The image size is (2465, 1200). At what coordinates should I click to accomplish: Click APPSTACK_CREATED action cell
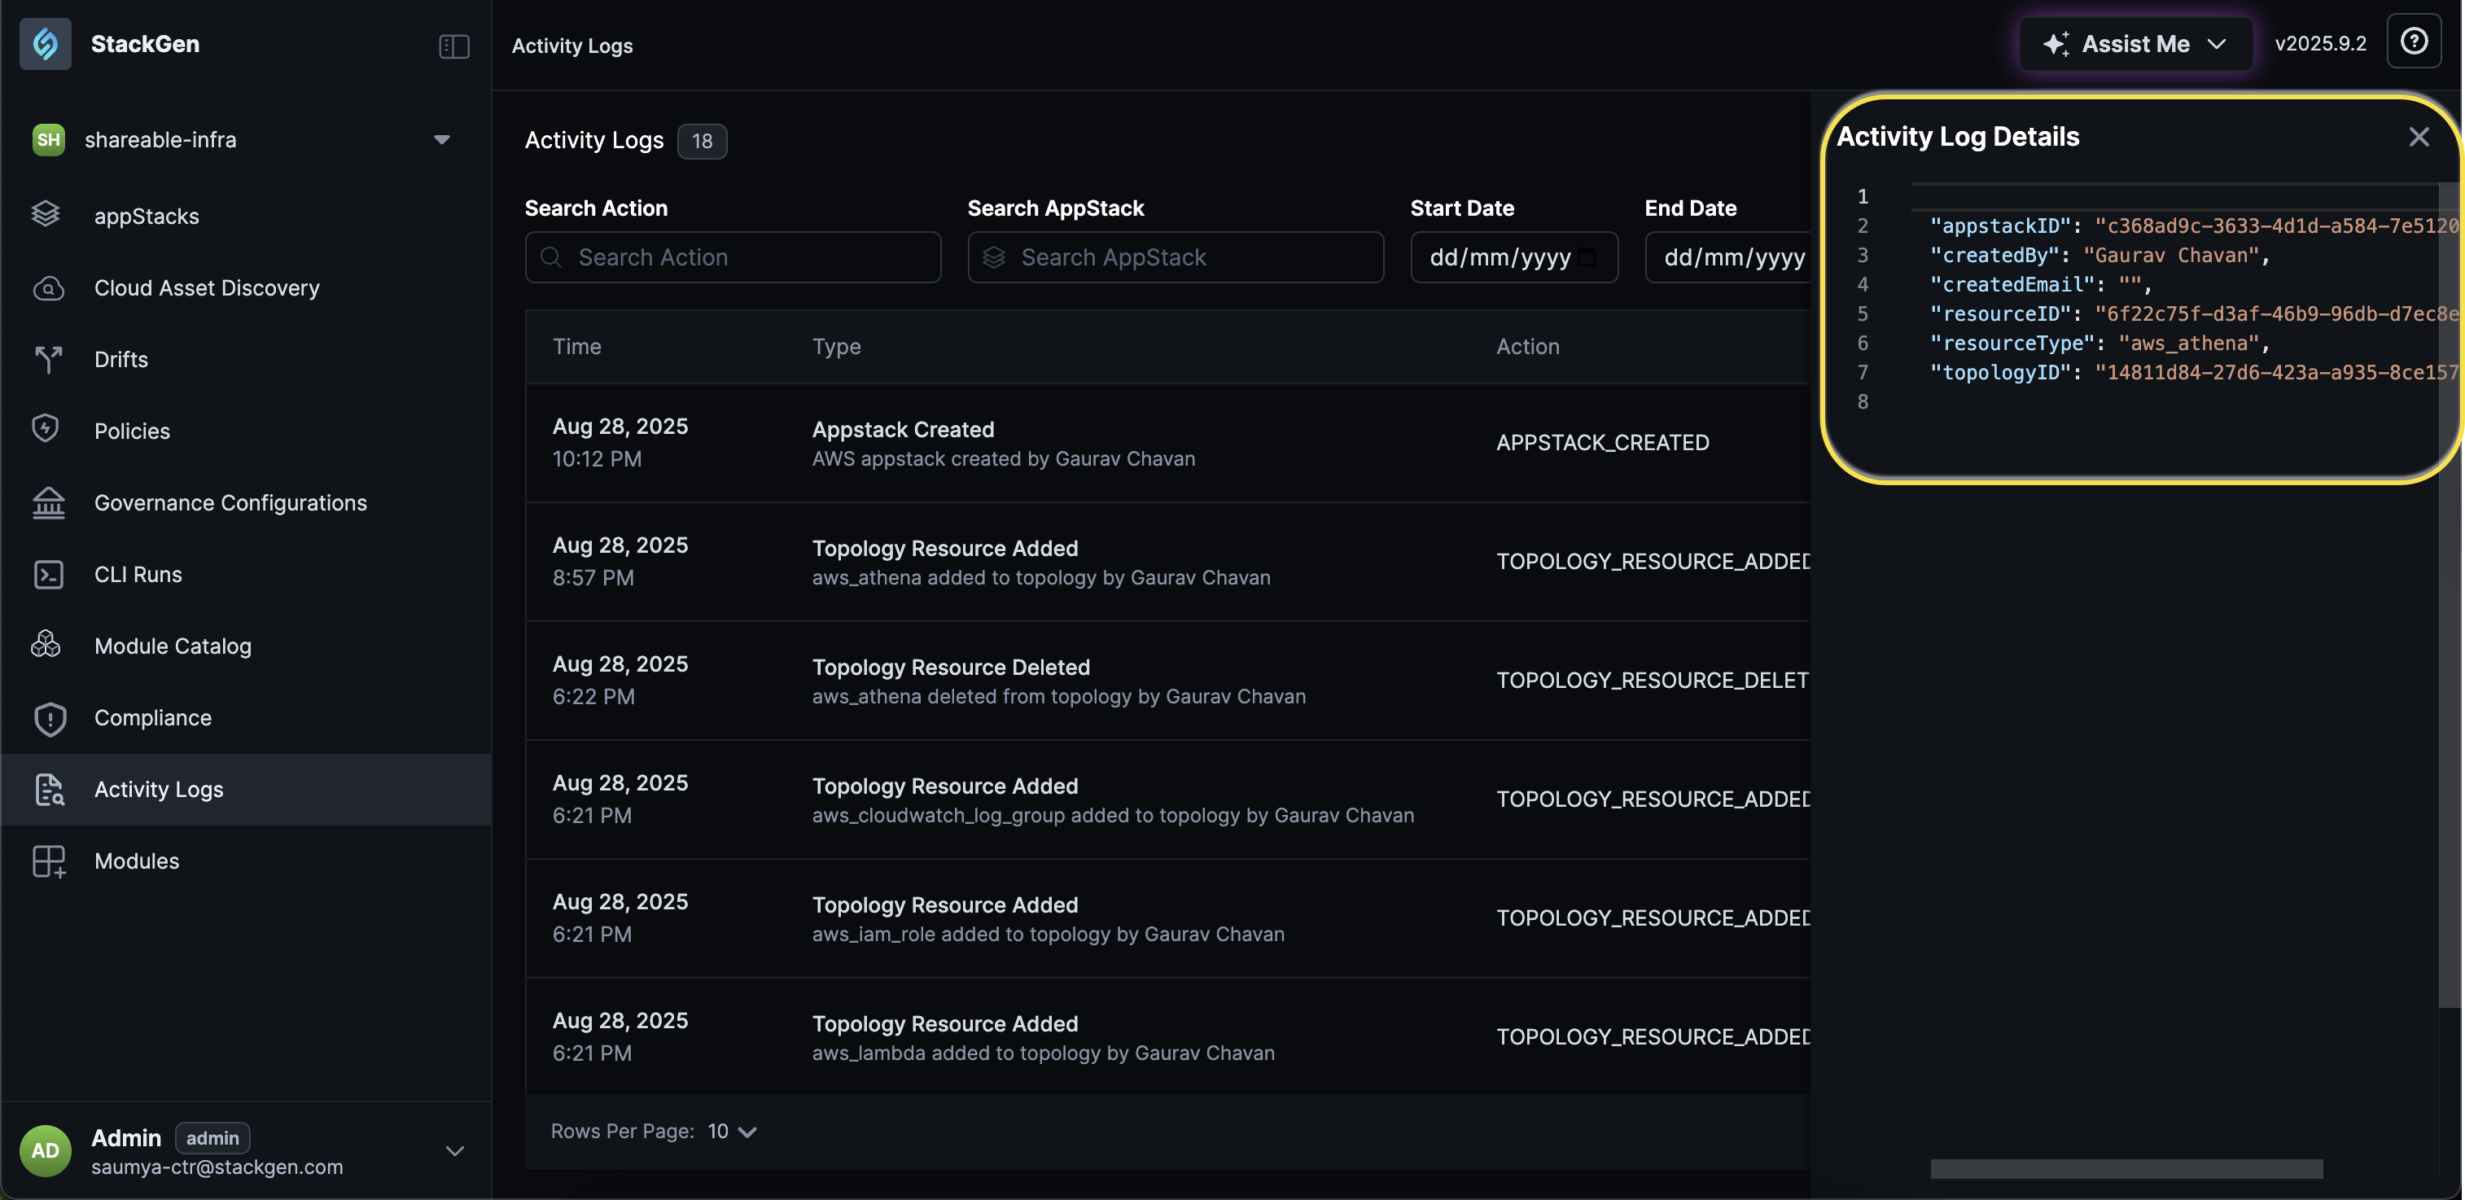1602,443
